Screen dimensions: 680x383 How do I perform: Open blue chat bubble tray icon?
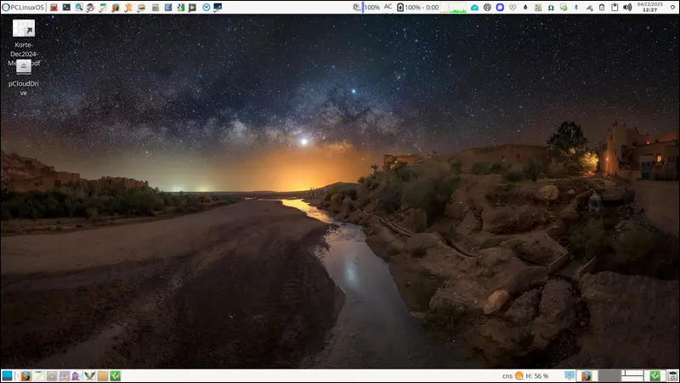pyautogui.click(x=500, y=8)
